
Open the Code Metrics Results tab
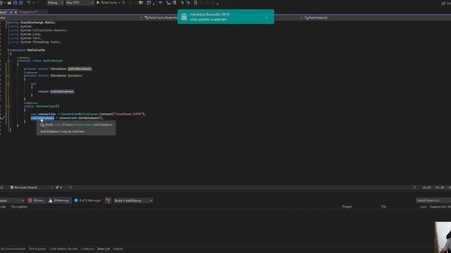[63, 249]
